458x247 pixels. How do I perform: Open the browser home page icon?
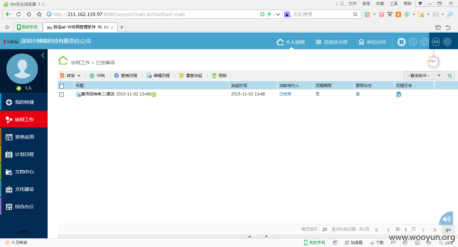[x=29, y=14]
